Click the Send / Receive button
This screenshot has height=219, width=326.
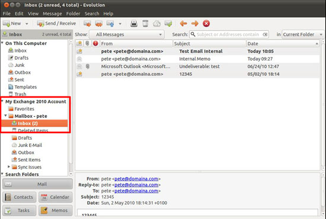click(56, 24)
